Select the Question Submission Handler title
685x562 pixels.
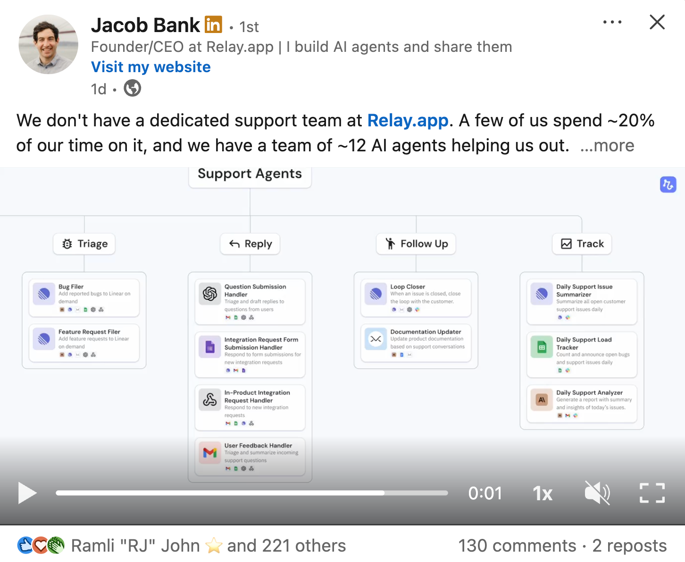pyautogui.click(x=255, y=290)
